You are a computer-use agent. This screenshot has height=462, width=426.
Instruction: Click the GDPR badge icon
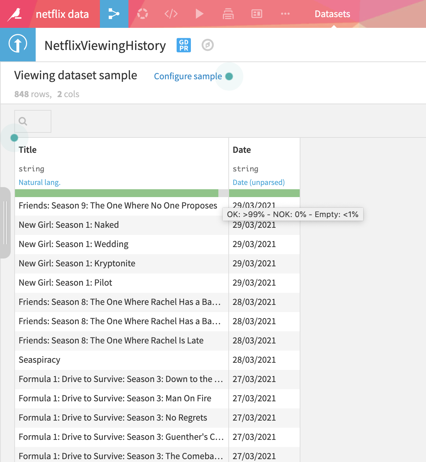coord(184,45)
